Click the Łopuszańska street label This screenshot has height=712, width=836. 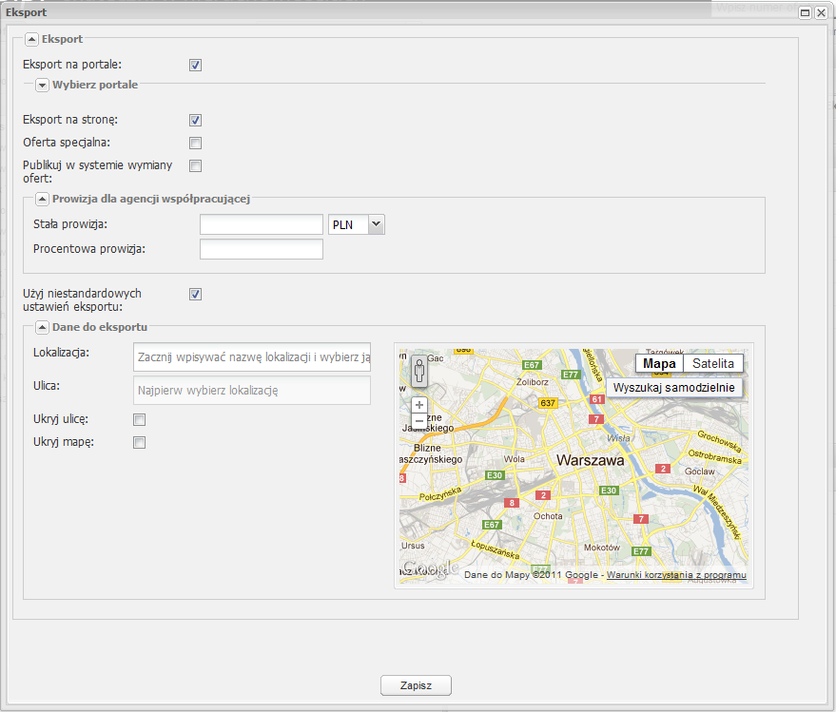pos(496,549)
